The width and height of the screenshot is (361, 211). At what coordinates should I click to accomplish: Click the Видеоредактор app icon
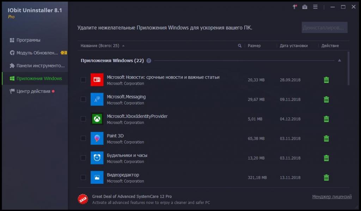coord(97,177)
